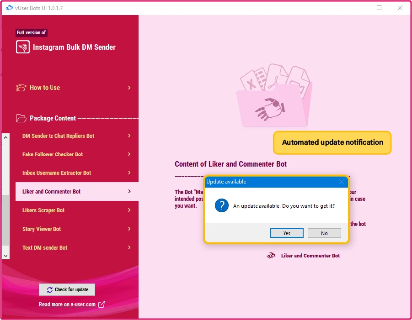
Task: Click the blue question mark icon in dialog
Action: (222, 205)
